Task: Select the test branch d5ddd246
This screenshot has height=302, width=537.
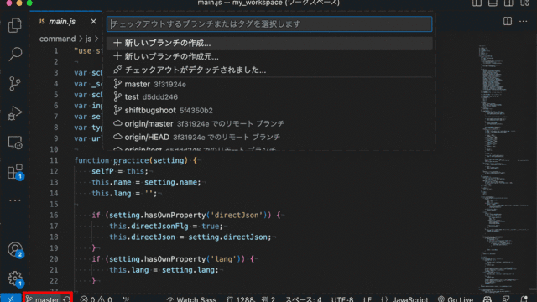Action: point(269,97)
